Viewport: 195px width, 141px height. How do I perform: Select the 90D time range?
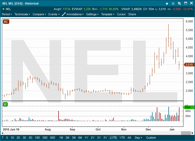tap(53, 138)
